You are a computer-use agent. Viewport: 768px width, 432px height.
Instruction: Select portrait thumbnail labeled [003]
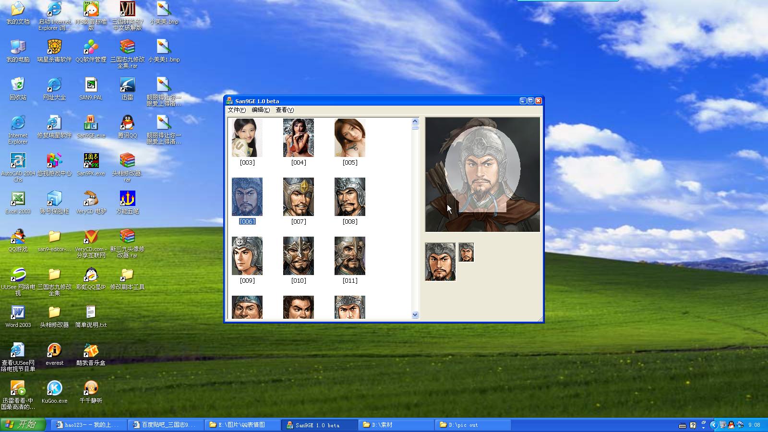pos(247,138)
